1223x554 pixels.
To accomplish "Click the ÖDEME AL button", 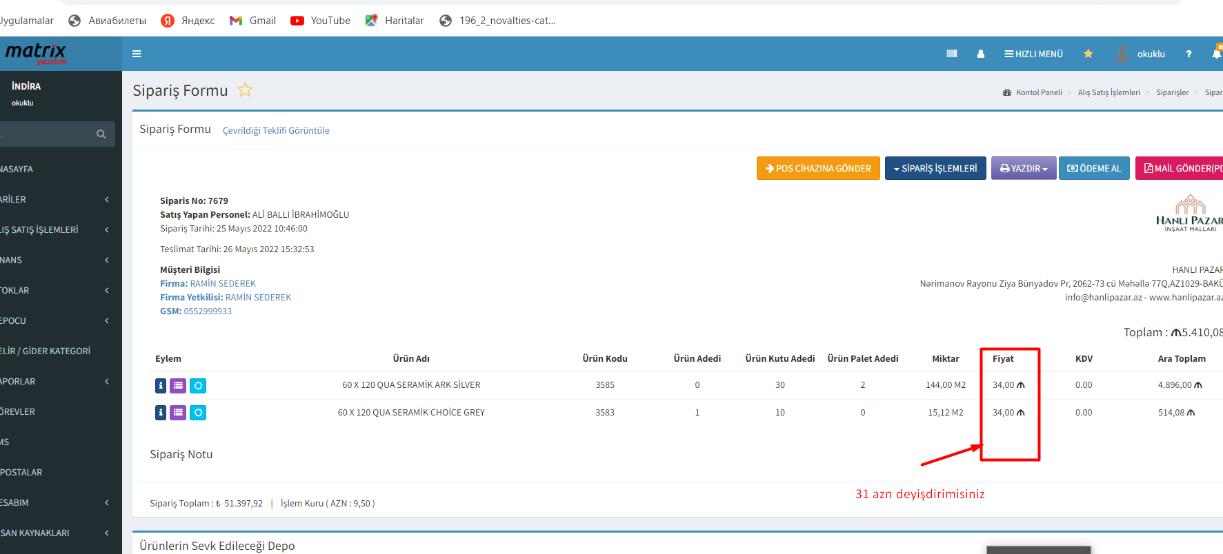I will click(1093, 168).
